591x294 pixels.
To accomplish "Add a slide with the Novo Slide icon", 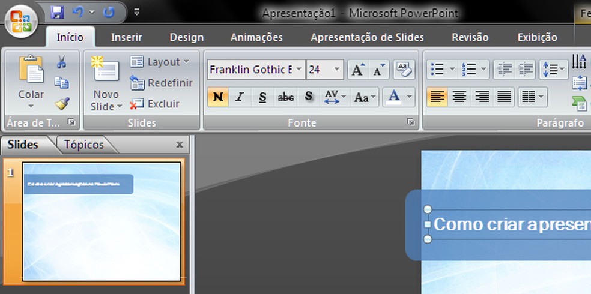I will (x=106, y=69).
